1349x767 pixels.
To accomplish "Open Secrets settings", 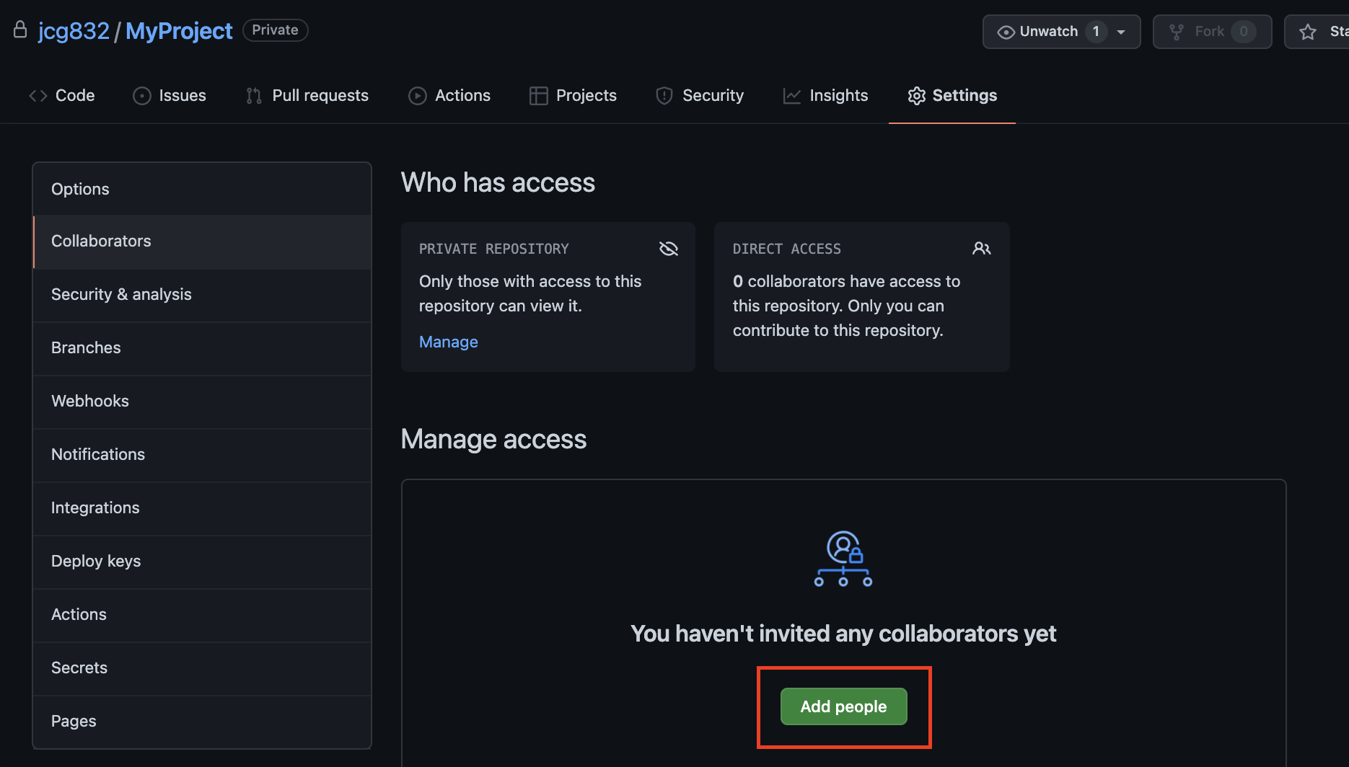I will pos(202,668).
